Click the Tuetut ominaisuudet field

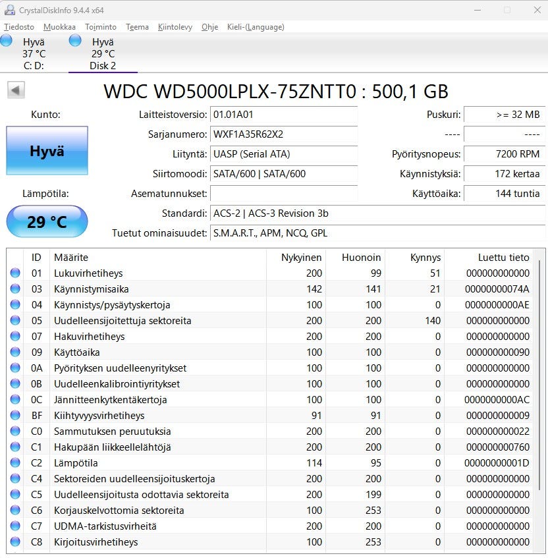(378, 233)
